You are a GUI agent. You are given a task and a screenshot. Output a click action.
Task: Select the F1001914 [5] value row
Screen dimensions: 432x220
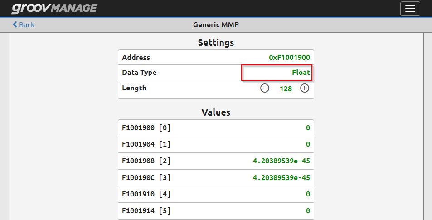tap(216, 211)
